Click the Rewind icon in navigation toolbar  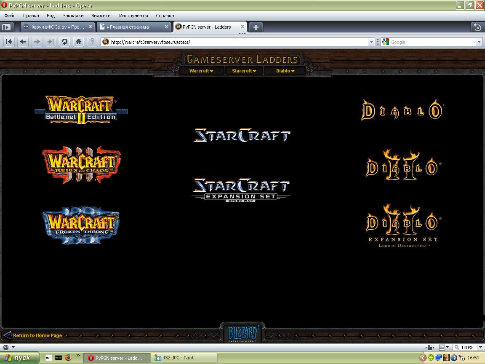[9, 42]
